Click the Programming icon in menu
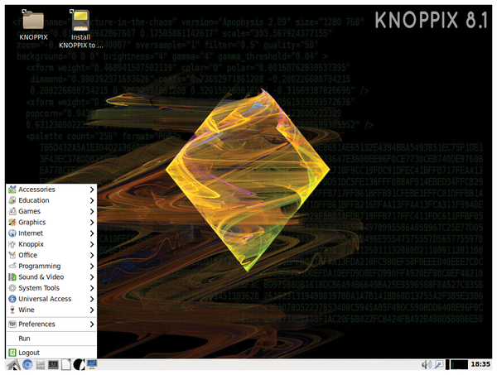The image size is (497, 375). click(12, 266)
